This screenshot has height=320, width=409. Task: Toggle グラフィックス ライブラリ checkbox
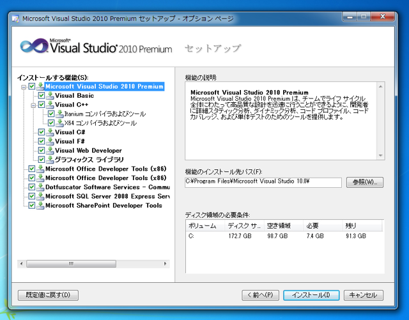(42, 159)
